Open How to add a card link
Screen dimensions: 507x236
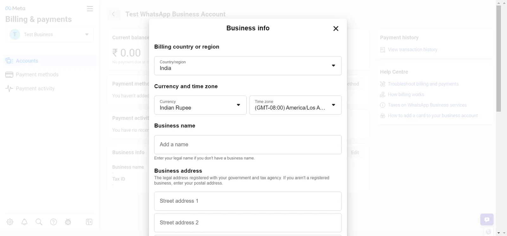(x=433, y=116)
